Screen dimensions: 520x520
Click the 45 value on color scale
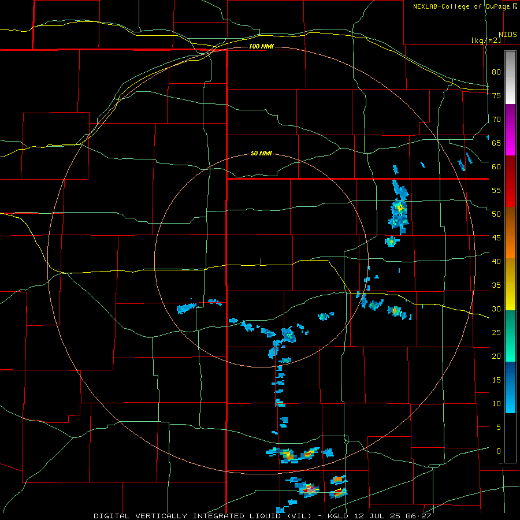(496, 238)
